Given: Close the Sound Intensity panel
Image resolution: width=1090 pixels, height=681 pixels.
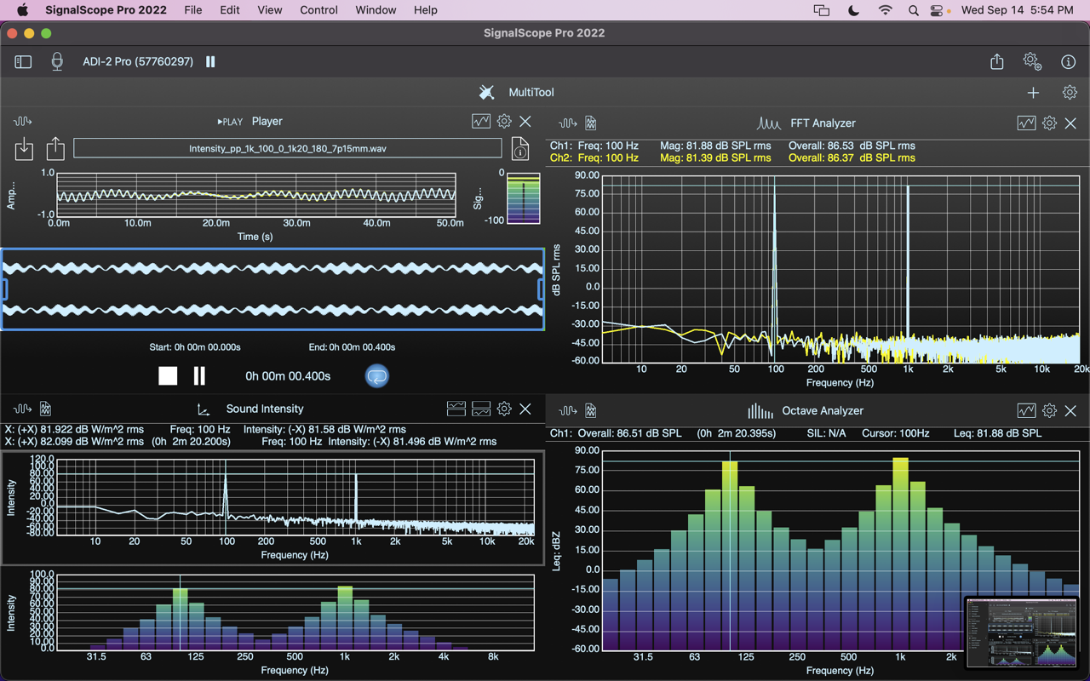Looking at the screenshot, I should (525, 409).
